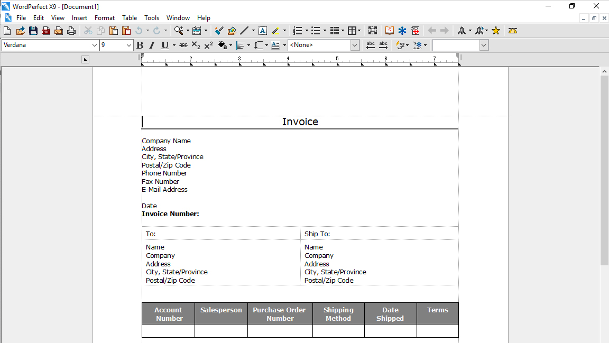Image resolution: width=609 pixels, height=343 pixels.
Task: Click the Paste clipboard icon
Action: 114,31
